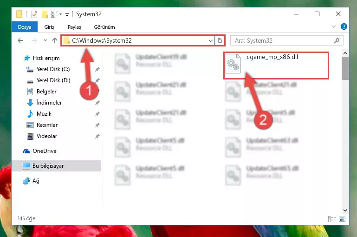
Task: Click the Bu bilgisayar monitor icon
Action: (26, 166)
